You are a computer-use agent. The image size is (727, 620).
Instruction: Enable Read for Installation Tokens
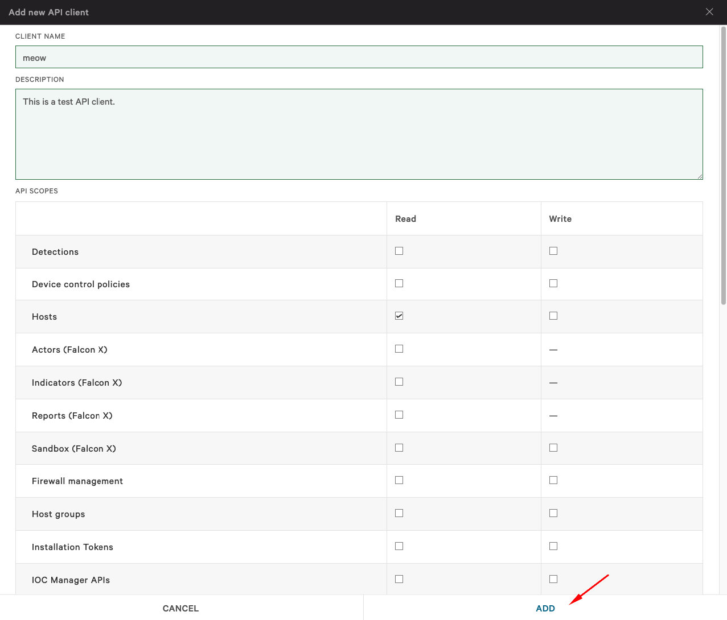pos(399,546)
